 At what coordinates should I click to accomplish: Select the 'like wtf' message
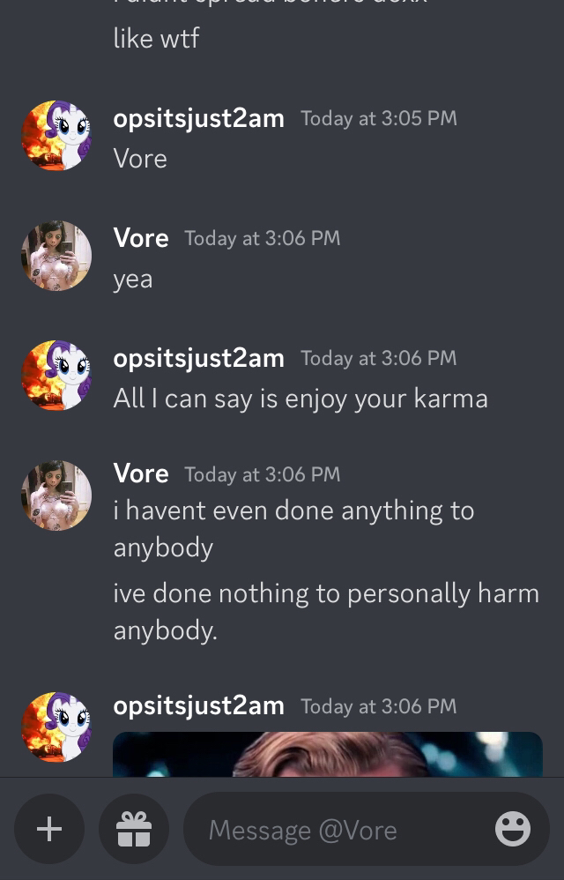tap(156, 39)
